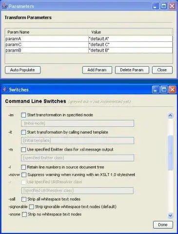Screen dimensions: 178x234
Task: Minimize the Switches window
Action: (x=156, y=90)
